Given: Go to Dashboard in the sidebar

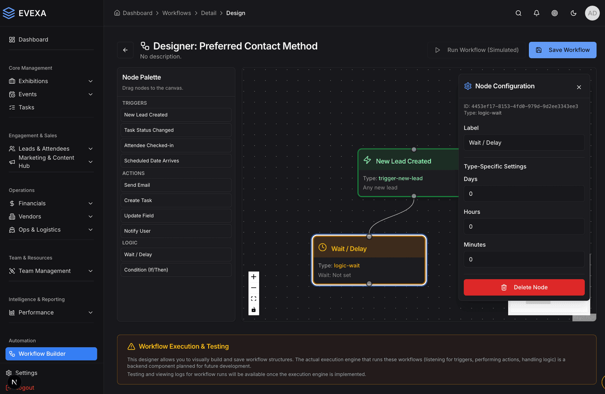Looking at the screenshot, I should 33,39.
